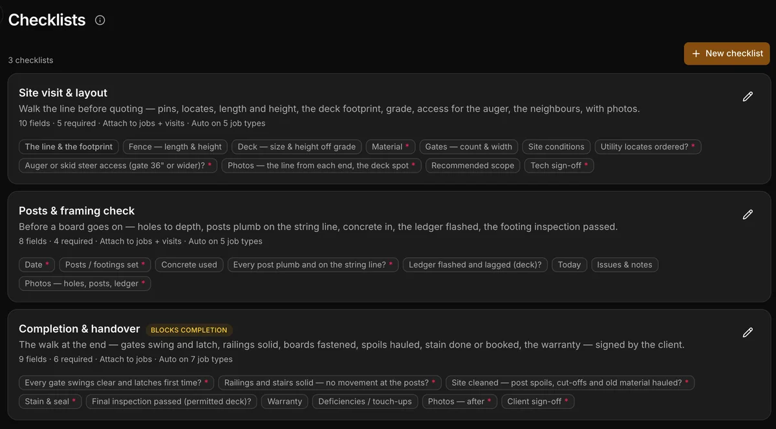The image size is (776, 429).
Task: Select 'Railings and stairs solid' chip
Action: (x=330, y=382)
